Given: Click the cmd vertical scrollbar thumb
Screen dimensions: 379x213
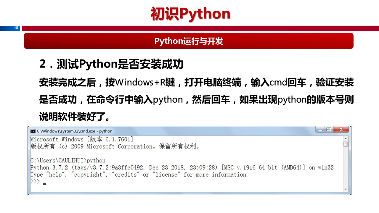Looking at the screenshot, I should [346, 144].
